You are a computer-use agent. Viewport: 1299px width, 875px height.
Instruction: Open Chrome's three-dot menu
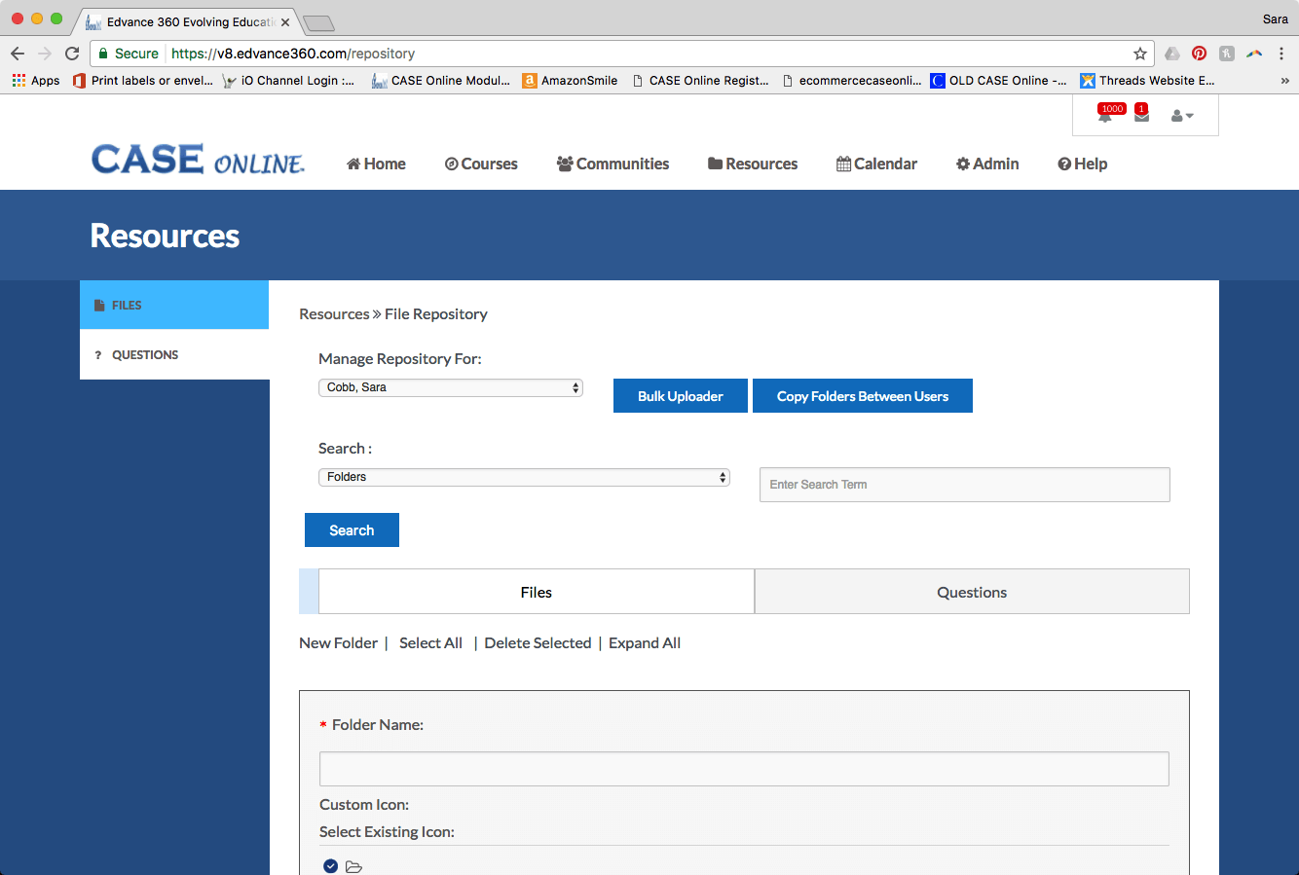[1281, 54]
